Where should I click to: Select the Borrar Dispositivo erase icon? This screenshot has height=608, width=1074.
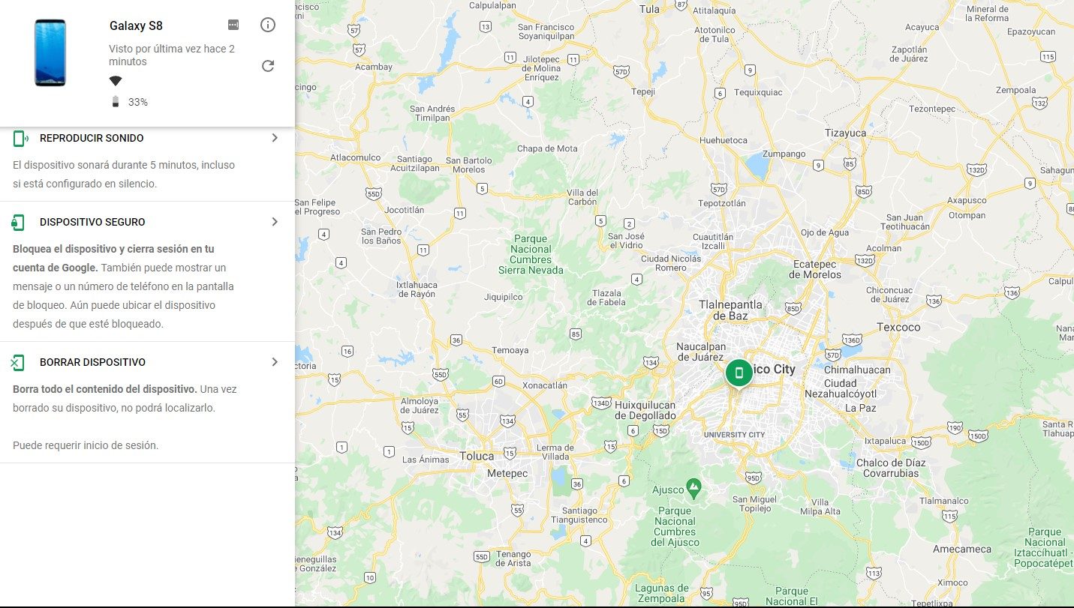coord(19,362)
